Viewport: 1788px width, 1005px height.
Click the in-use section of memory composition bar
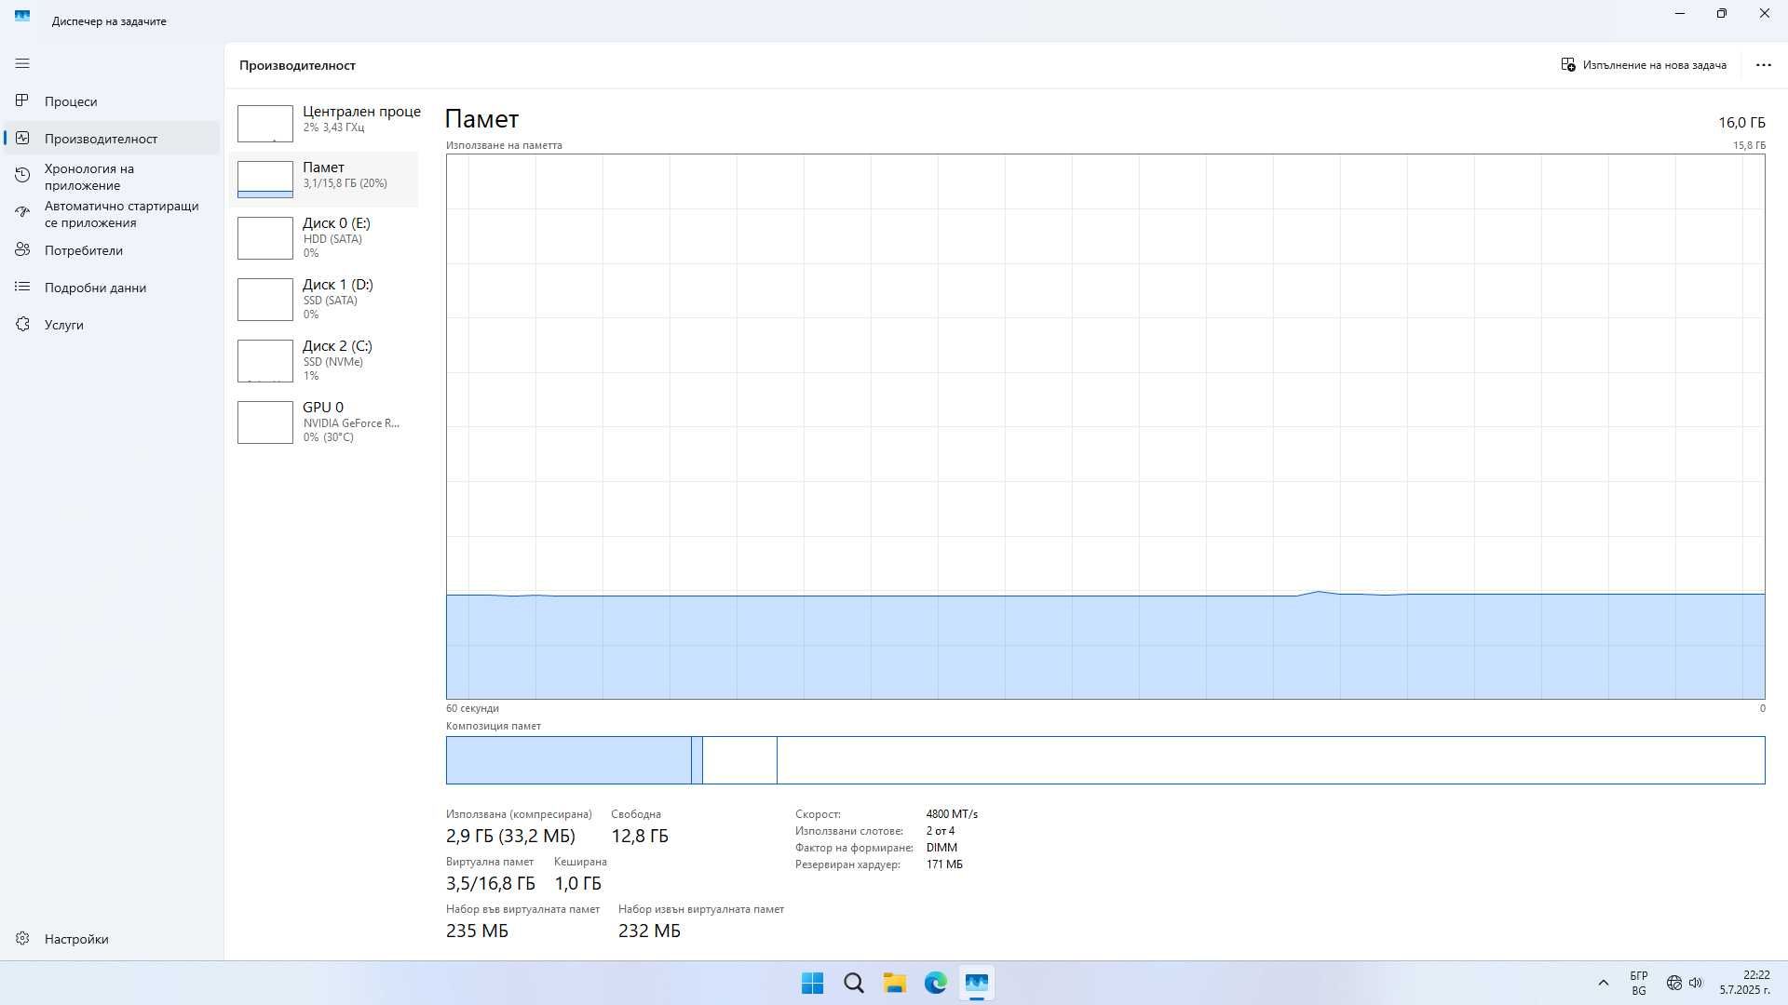(x=569, y=760)
